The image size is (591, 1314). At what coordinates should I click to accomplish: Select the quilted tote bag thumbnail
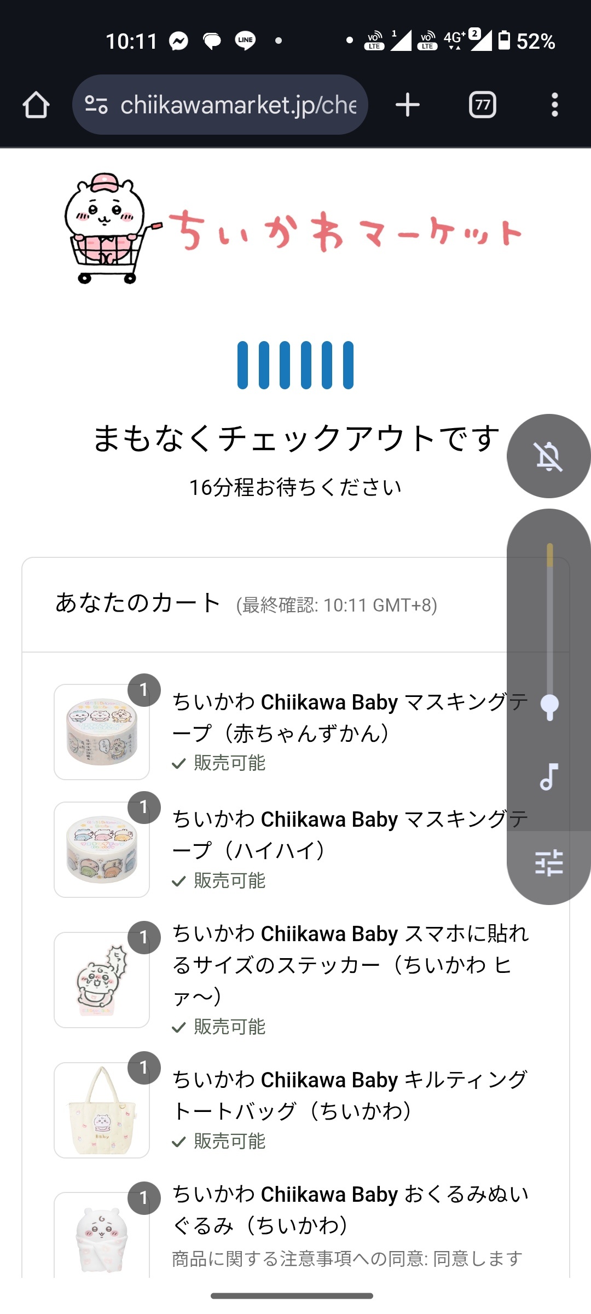102,1110
